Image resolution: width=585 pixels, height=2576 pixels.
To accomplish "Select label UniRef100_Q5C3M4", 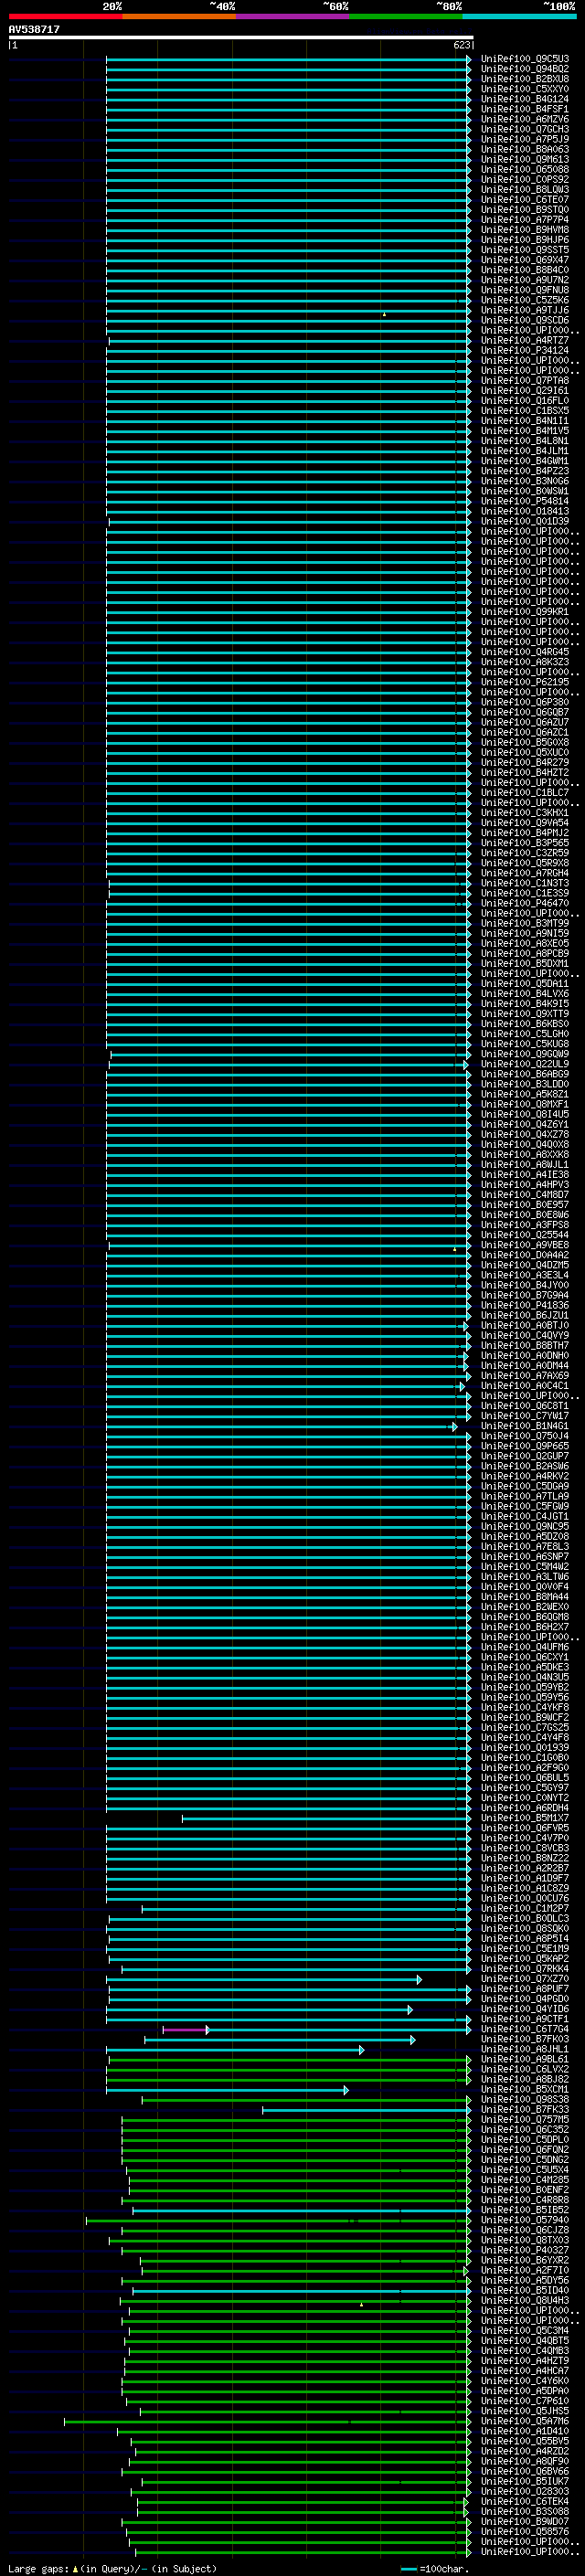I will pos(524,2331).
